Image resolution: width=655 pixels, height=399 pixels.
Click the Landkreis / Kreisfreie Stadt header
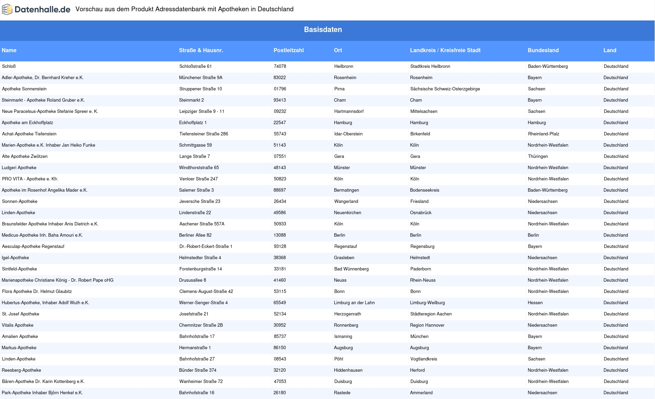pyautogui.click(x=445, y=50)
